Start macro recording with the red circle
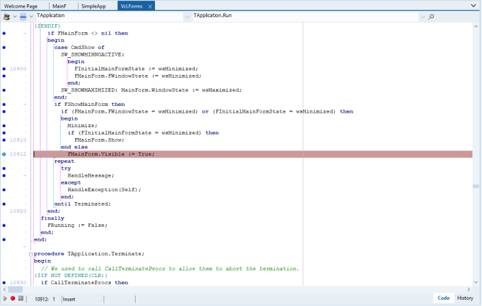Image resolution: width=482 pixels, height=306 pixels. tap(12, 298)
